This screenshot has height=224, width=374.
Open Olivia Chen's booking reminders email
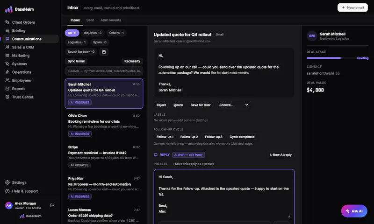click(x=104, y=125)
